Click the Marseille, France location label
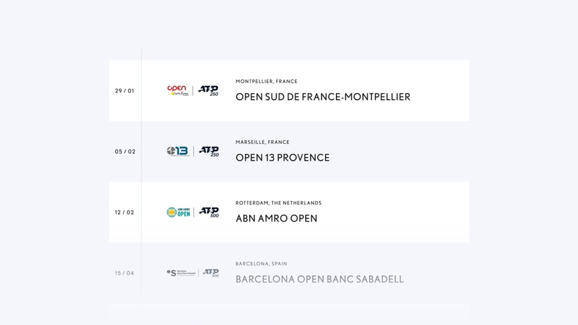This screenshot has width=578, height=325. 262,142
